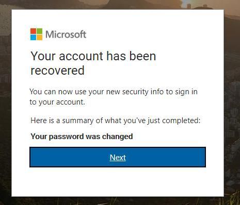This screenshot has width=240, height=205.
Task: Click the green square of Microsoft logo
Action: pos(39,31)
